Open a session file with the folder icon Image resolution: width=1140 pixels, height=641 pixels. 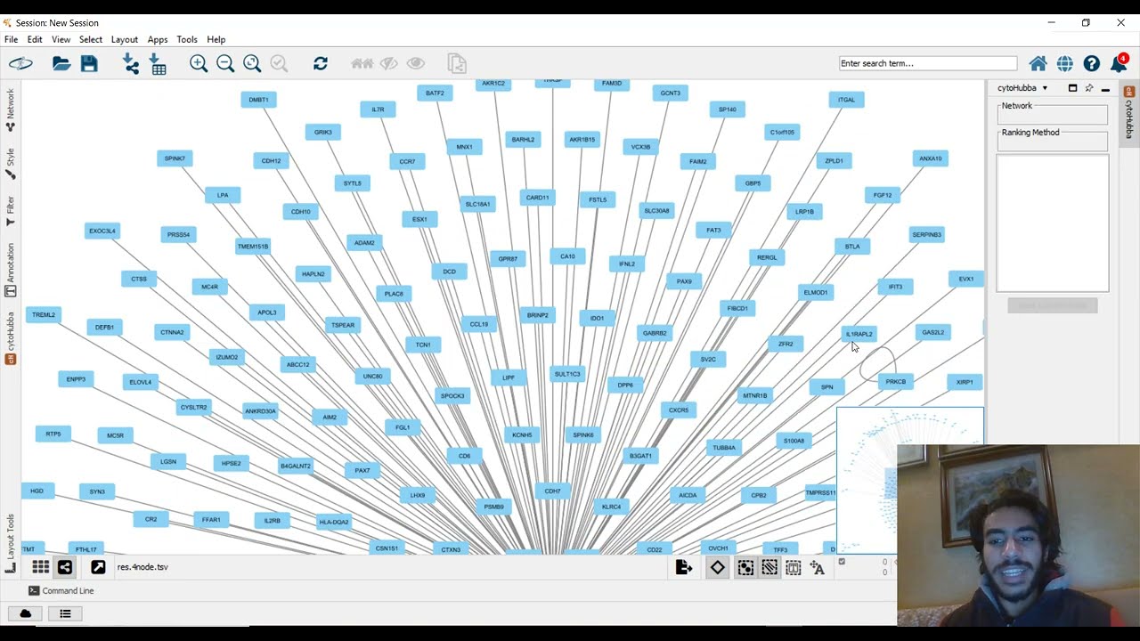(x=61, y=63)
